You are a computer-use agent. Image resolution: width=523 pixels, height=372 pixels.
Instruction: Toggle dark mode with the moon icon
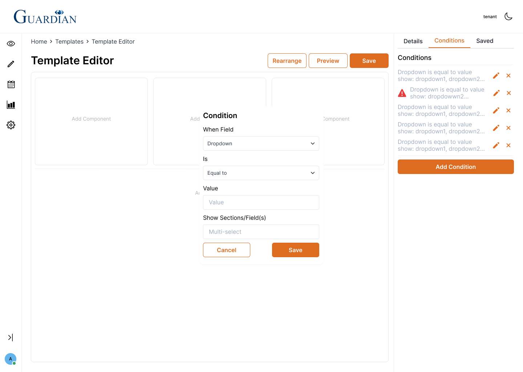click(x=508, y=16)
